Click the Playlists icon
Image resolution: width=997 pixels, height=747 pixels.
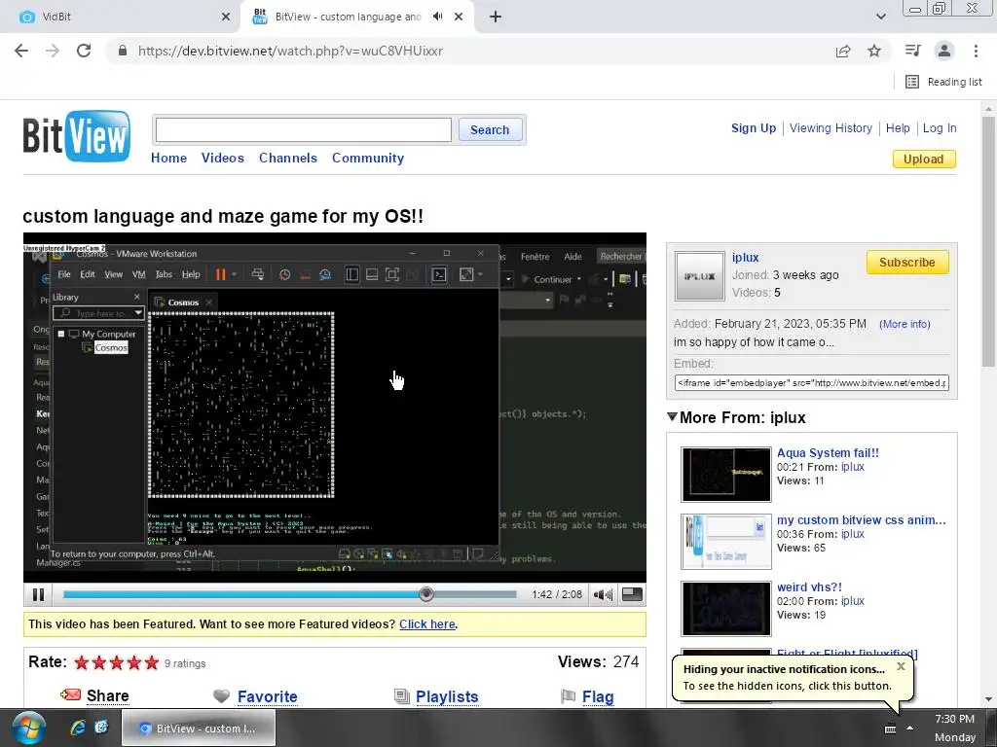pyautogui.click(x=402, y=696)
